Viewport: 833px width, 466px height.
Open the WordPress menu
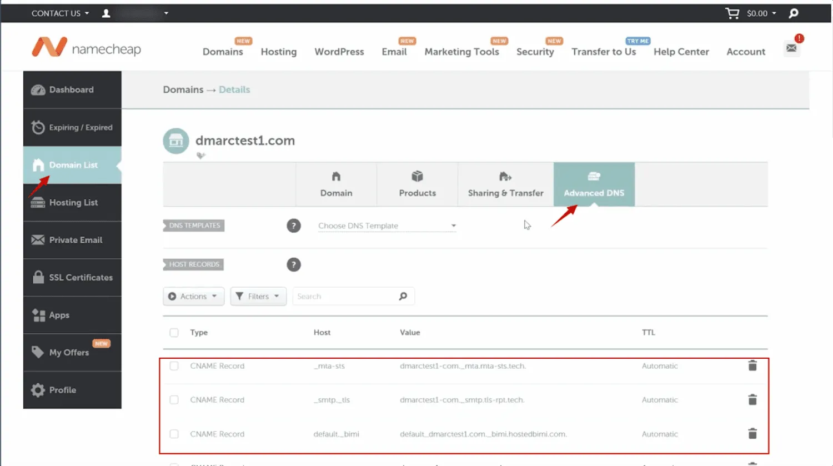339,52
